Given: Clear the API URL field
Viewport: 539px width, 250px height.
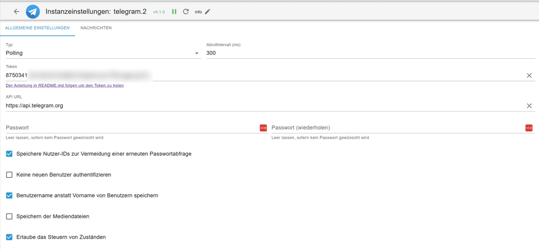Looking at the screenshot, I should 529,106.
